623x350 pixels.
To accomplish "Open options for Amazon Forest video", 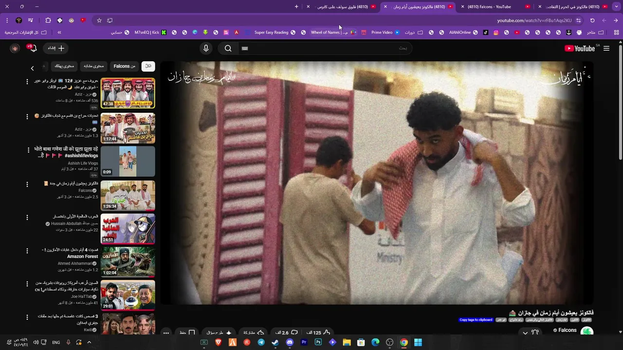I will pos(27,250).
